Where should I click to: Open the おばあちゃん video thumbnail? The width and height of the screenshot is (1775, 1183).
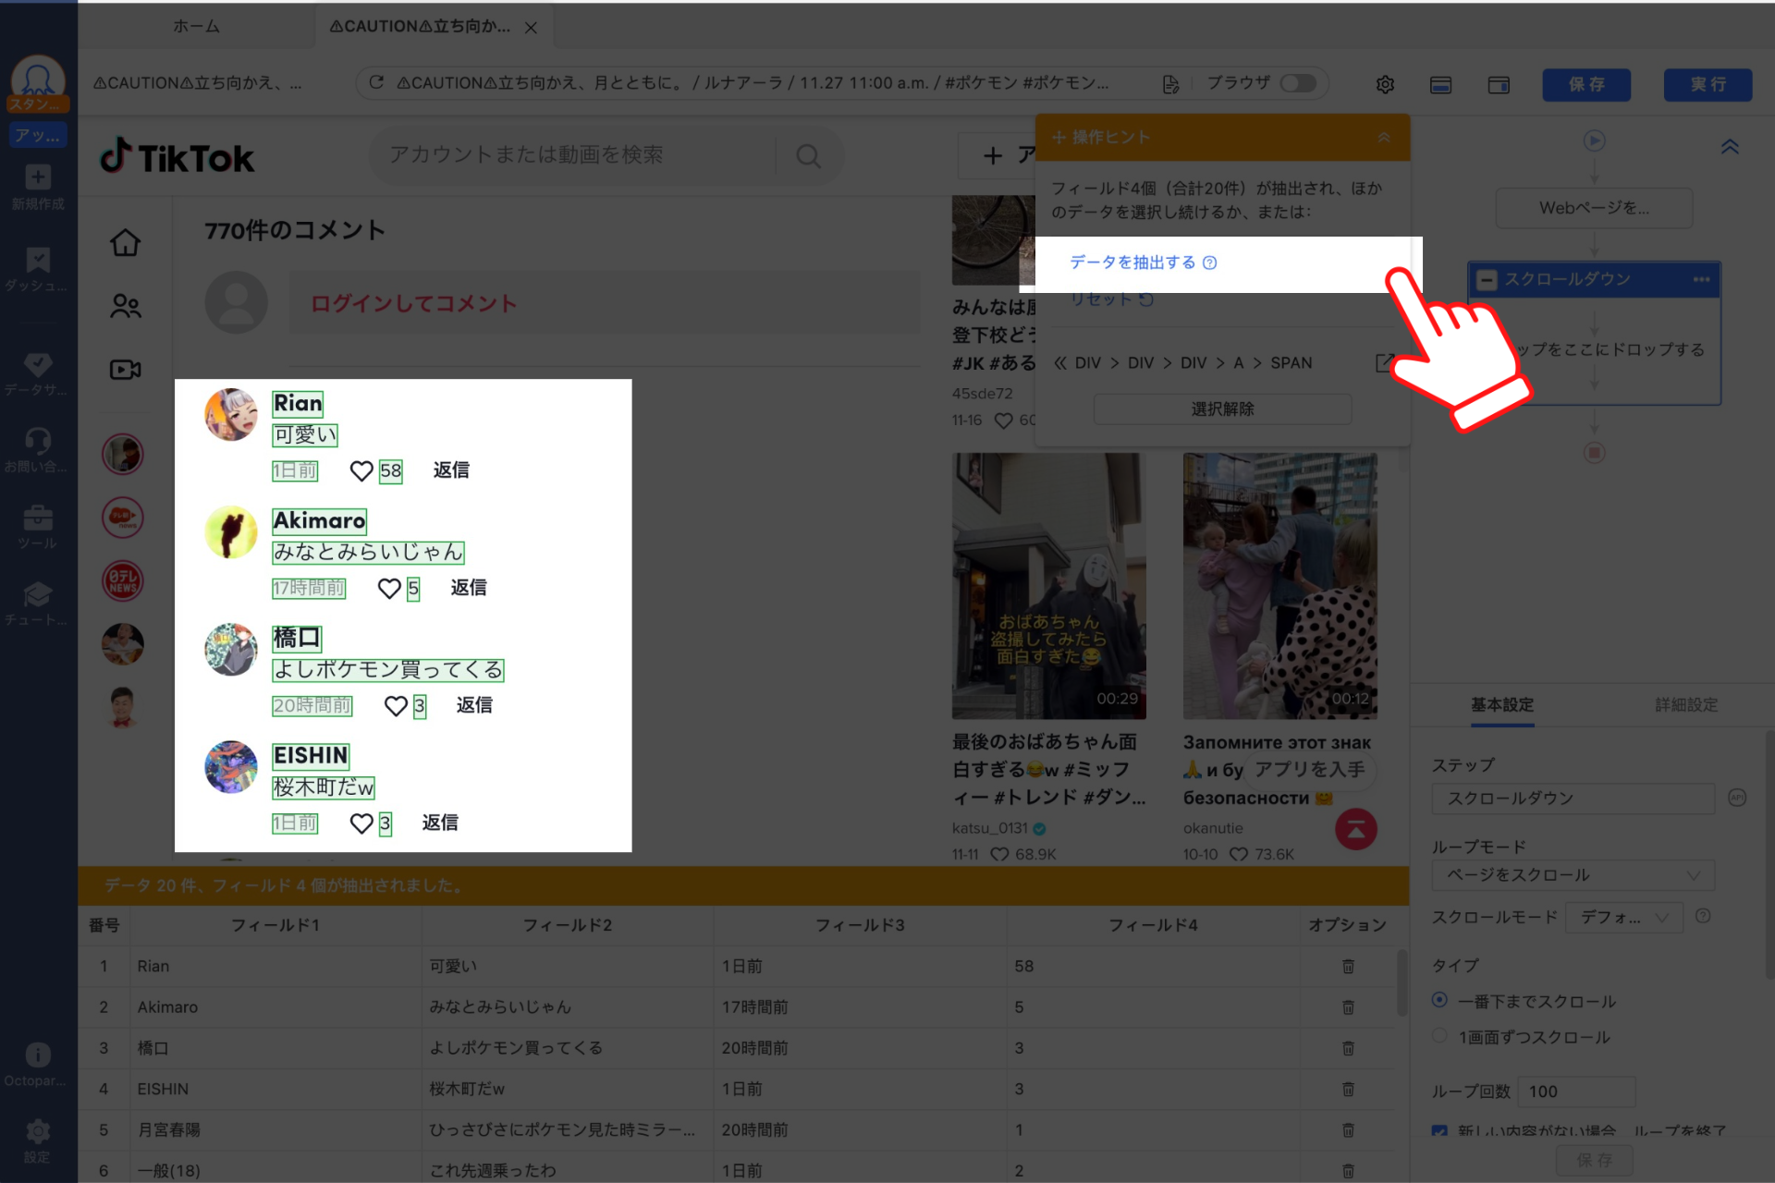1048,586
